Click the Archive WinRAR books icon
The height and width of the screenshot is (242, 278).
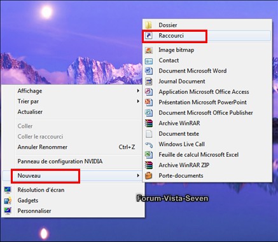[149, 123]
